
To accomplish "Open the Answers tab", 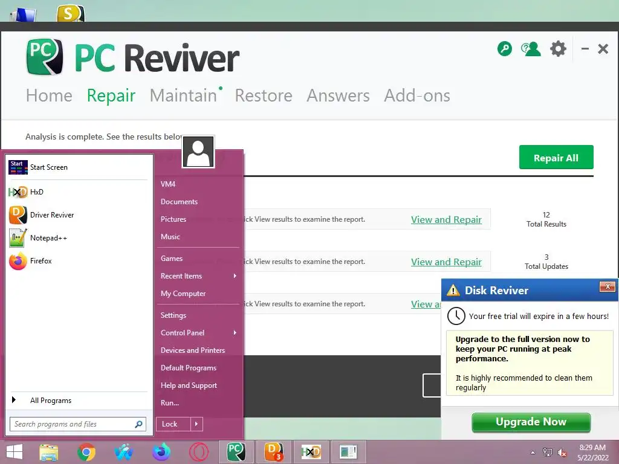I will point(339,95).
